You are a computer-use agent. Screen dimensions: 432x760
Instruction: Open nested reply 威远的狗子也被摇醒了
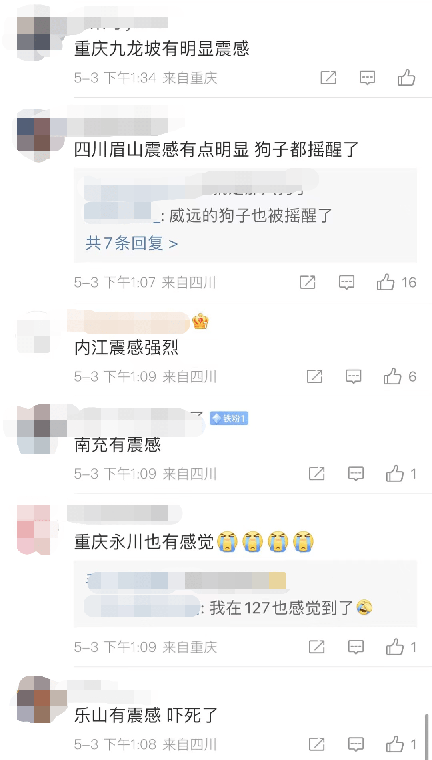click(x=208, y=215)
